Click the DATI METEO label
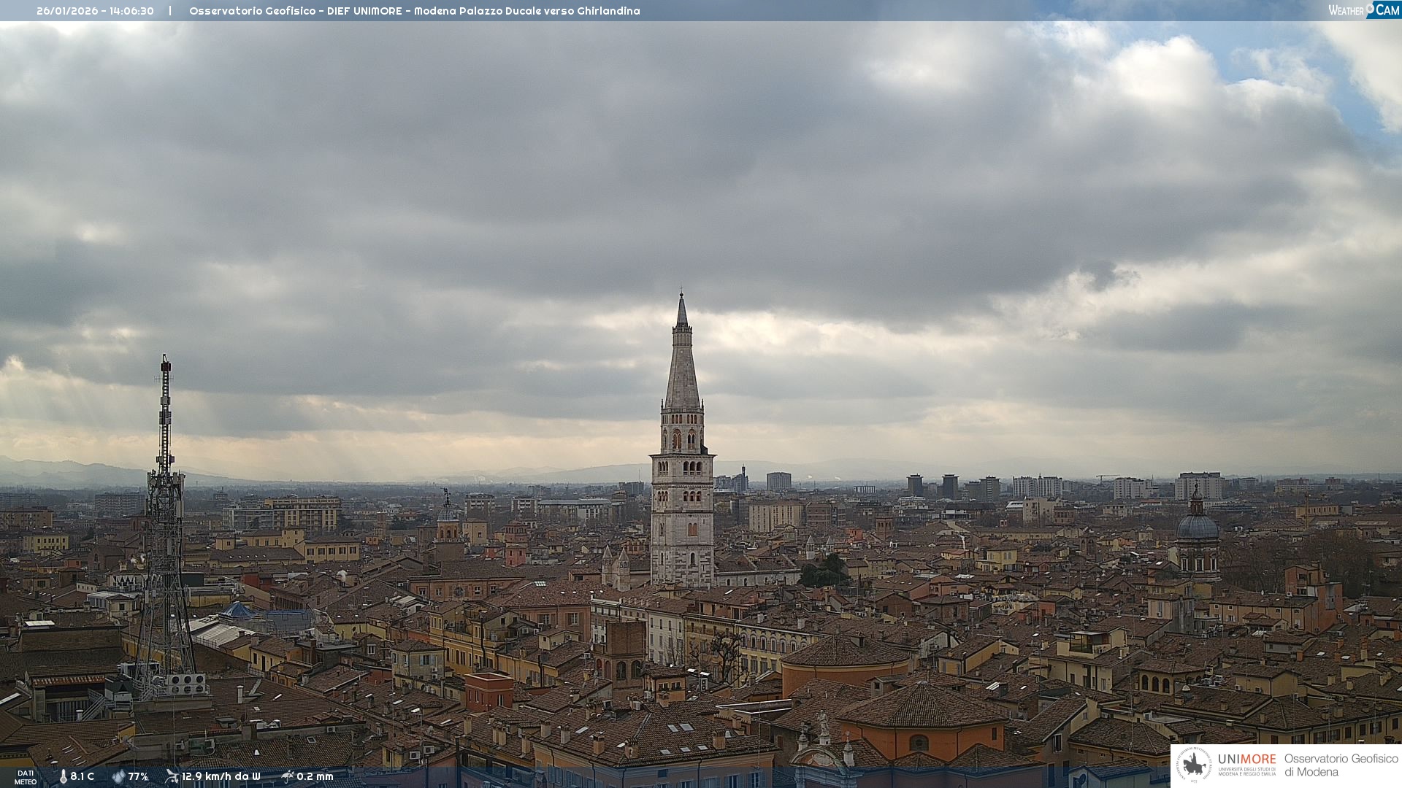 26,777
